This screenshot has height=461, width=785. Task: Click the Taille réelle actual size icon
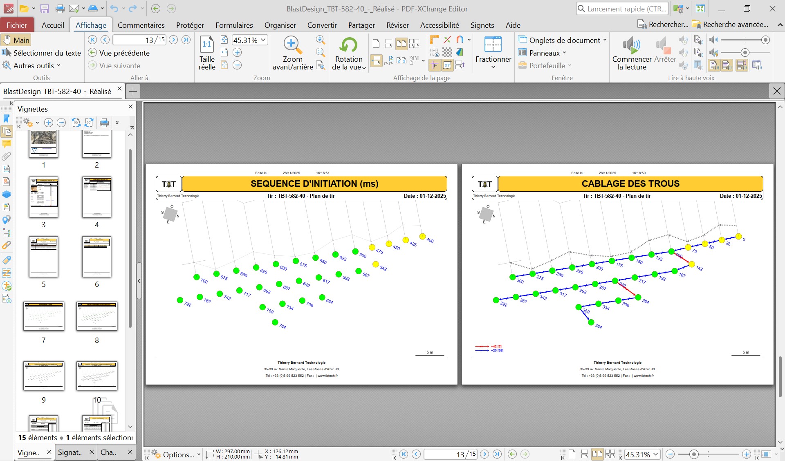(x=207, y=45)
